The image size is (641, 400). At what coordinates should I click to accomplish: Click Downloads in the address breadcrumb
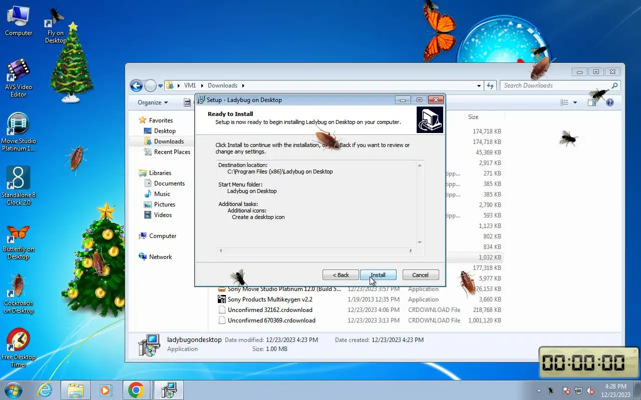click(222, 85)
